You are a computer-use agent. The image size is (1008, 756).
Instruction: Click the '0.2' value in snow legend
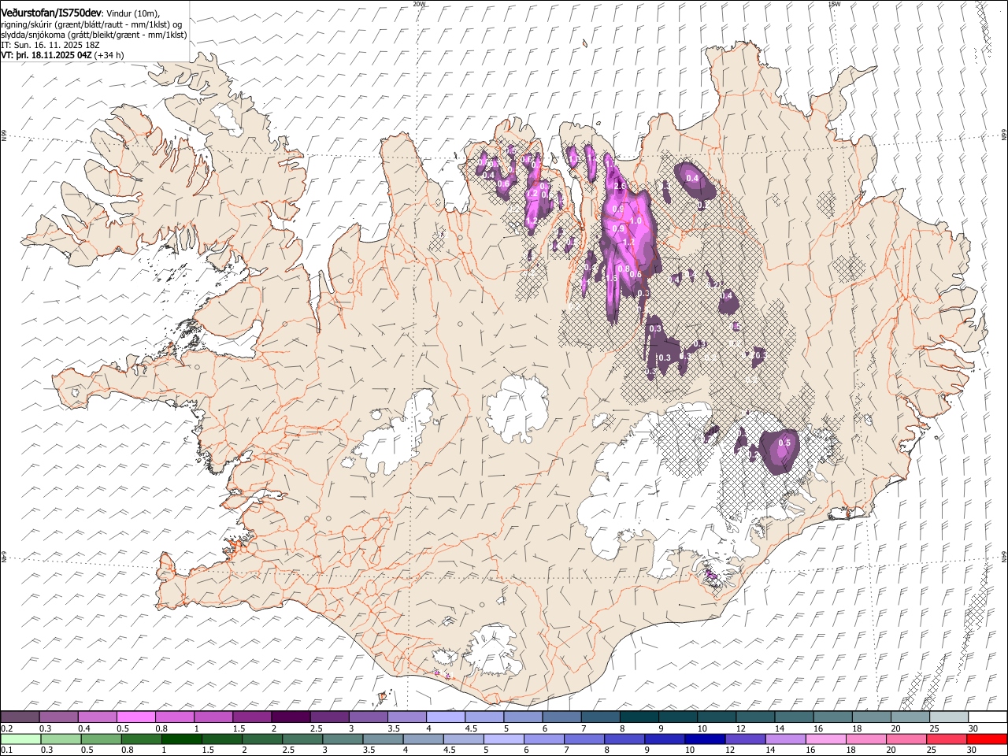(x=6, y=728)
